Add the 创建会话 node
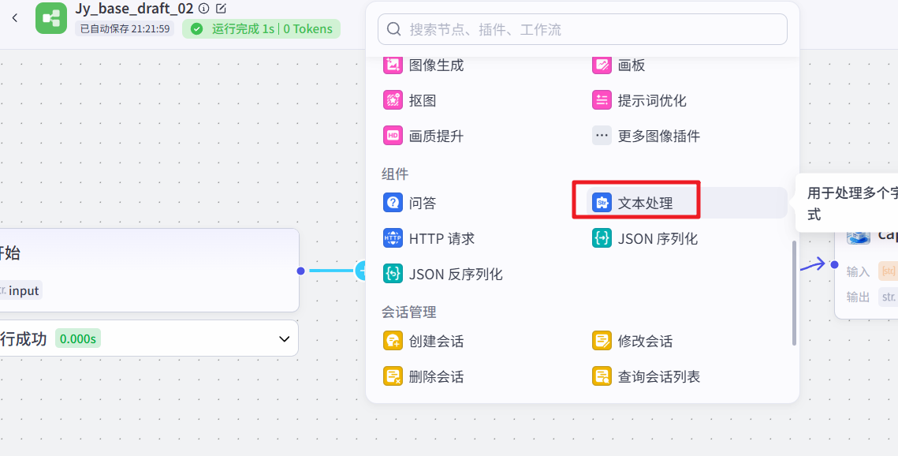898x456 pixels. pos(436,341)
